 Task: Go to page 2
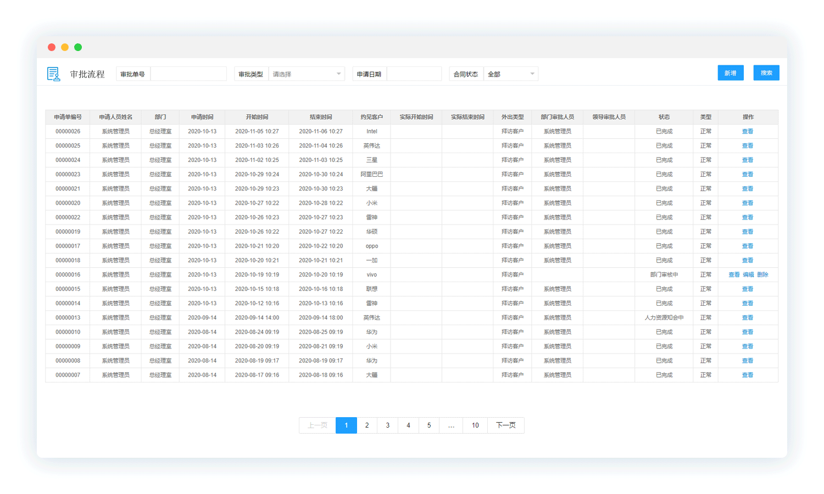367,425
